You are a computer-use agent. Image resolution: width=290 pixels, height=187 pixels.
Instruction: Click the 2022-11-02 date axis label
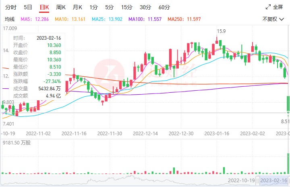[x=38, y=133]
